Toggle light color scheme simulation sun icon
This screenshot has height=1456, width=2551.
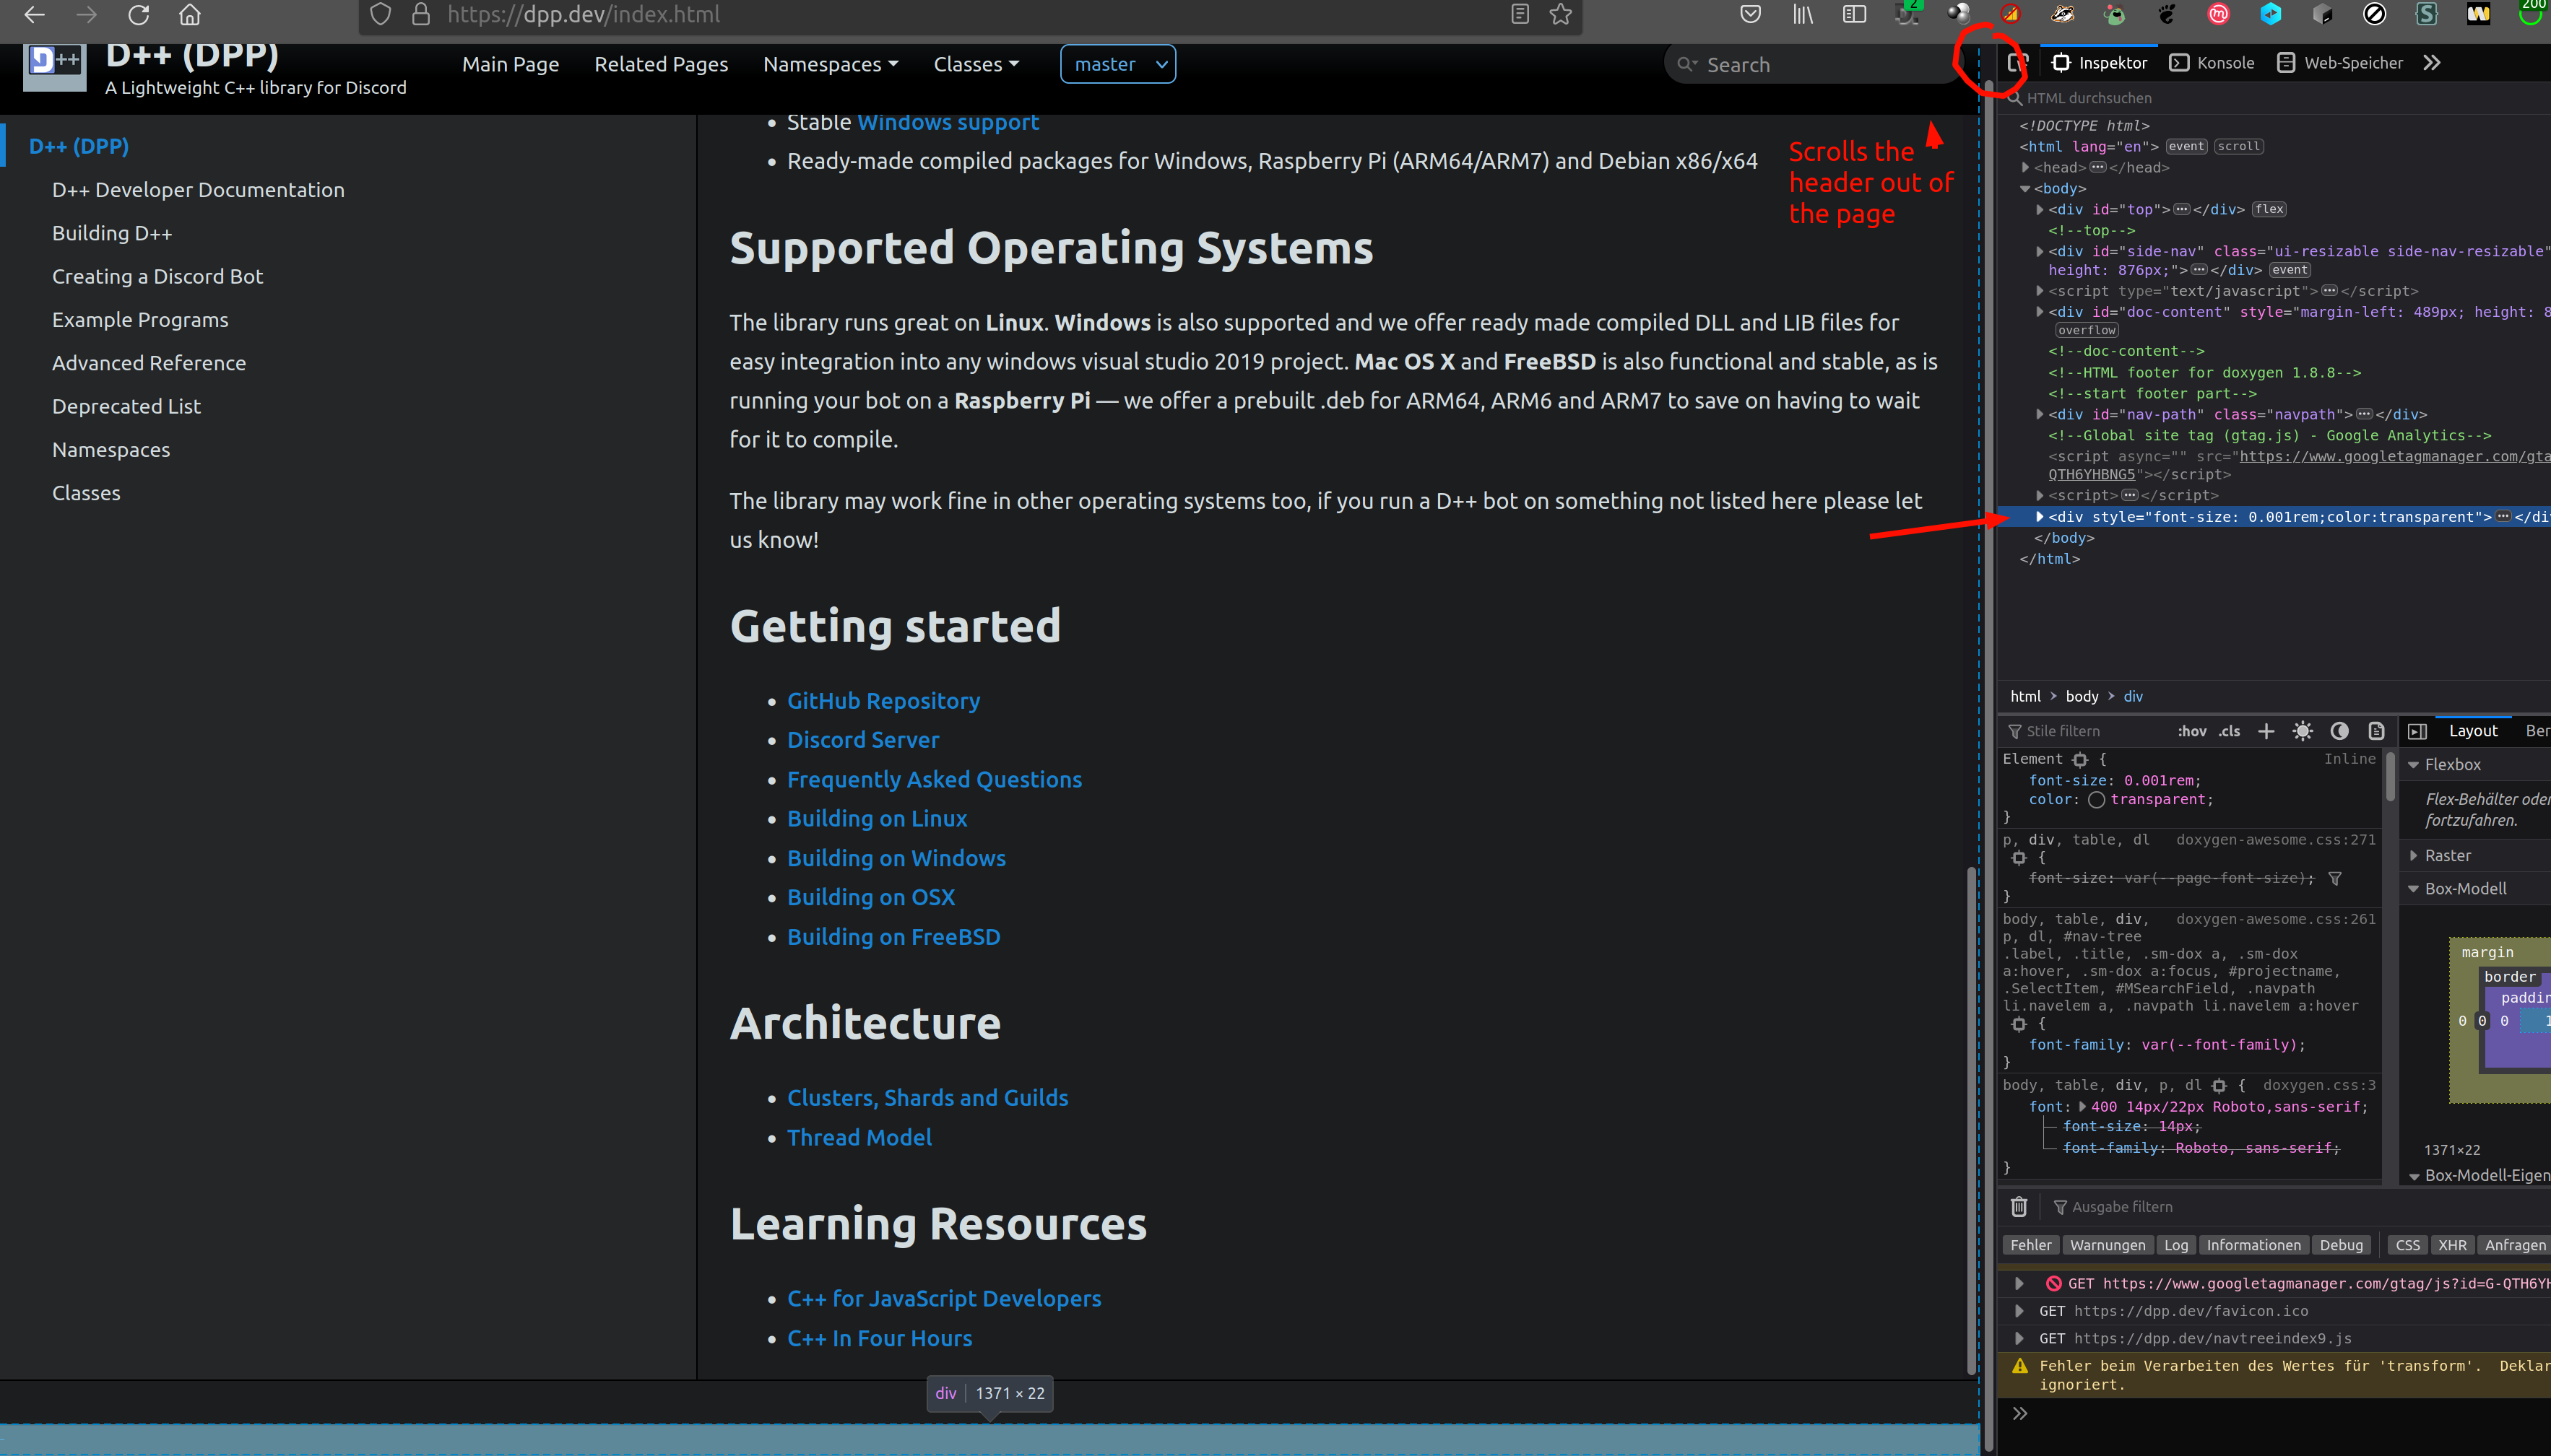2302,731
